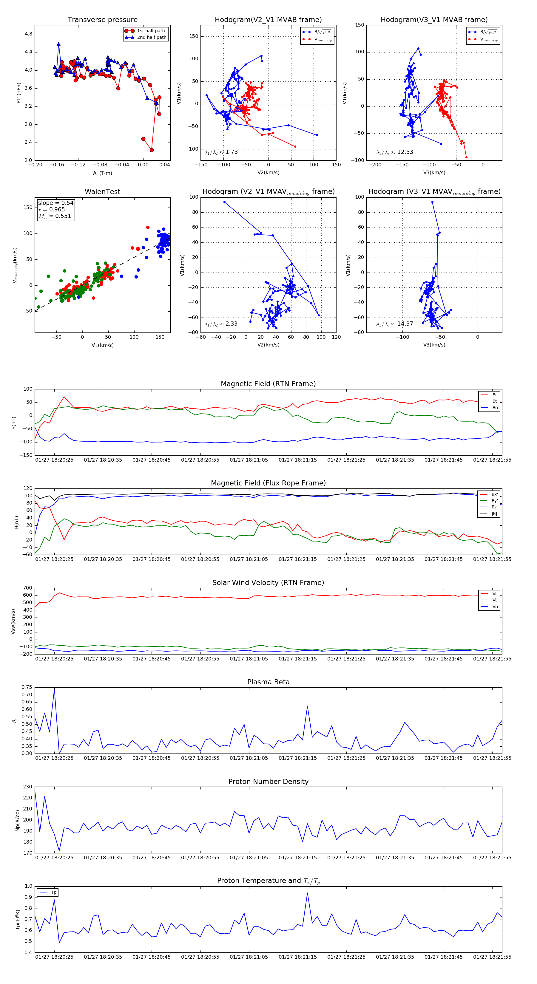This screenshot has width=537, height=984.
Task: Click the 'slope = 0.54' annotation
Action: tap(55, 203)
